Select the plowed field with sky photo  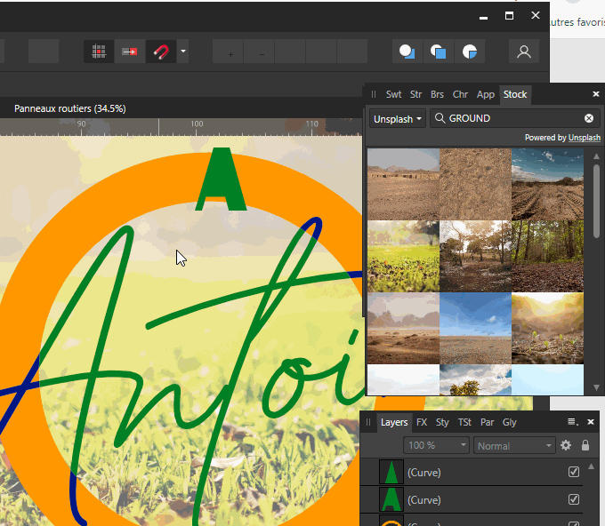click(547, 184)
